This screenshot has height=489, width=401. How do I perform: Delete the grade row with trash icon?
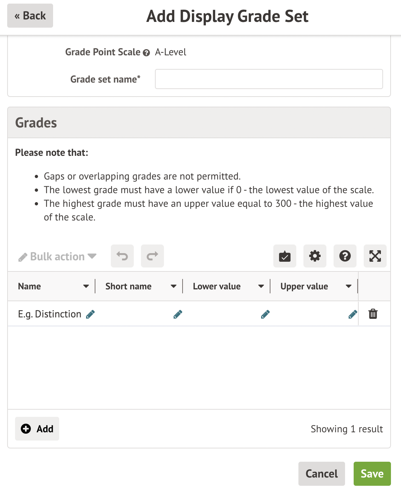(x=373, y=314)
